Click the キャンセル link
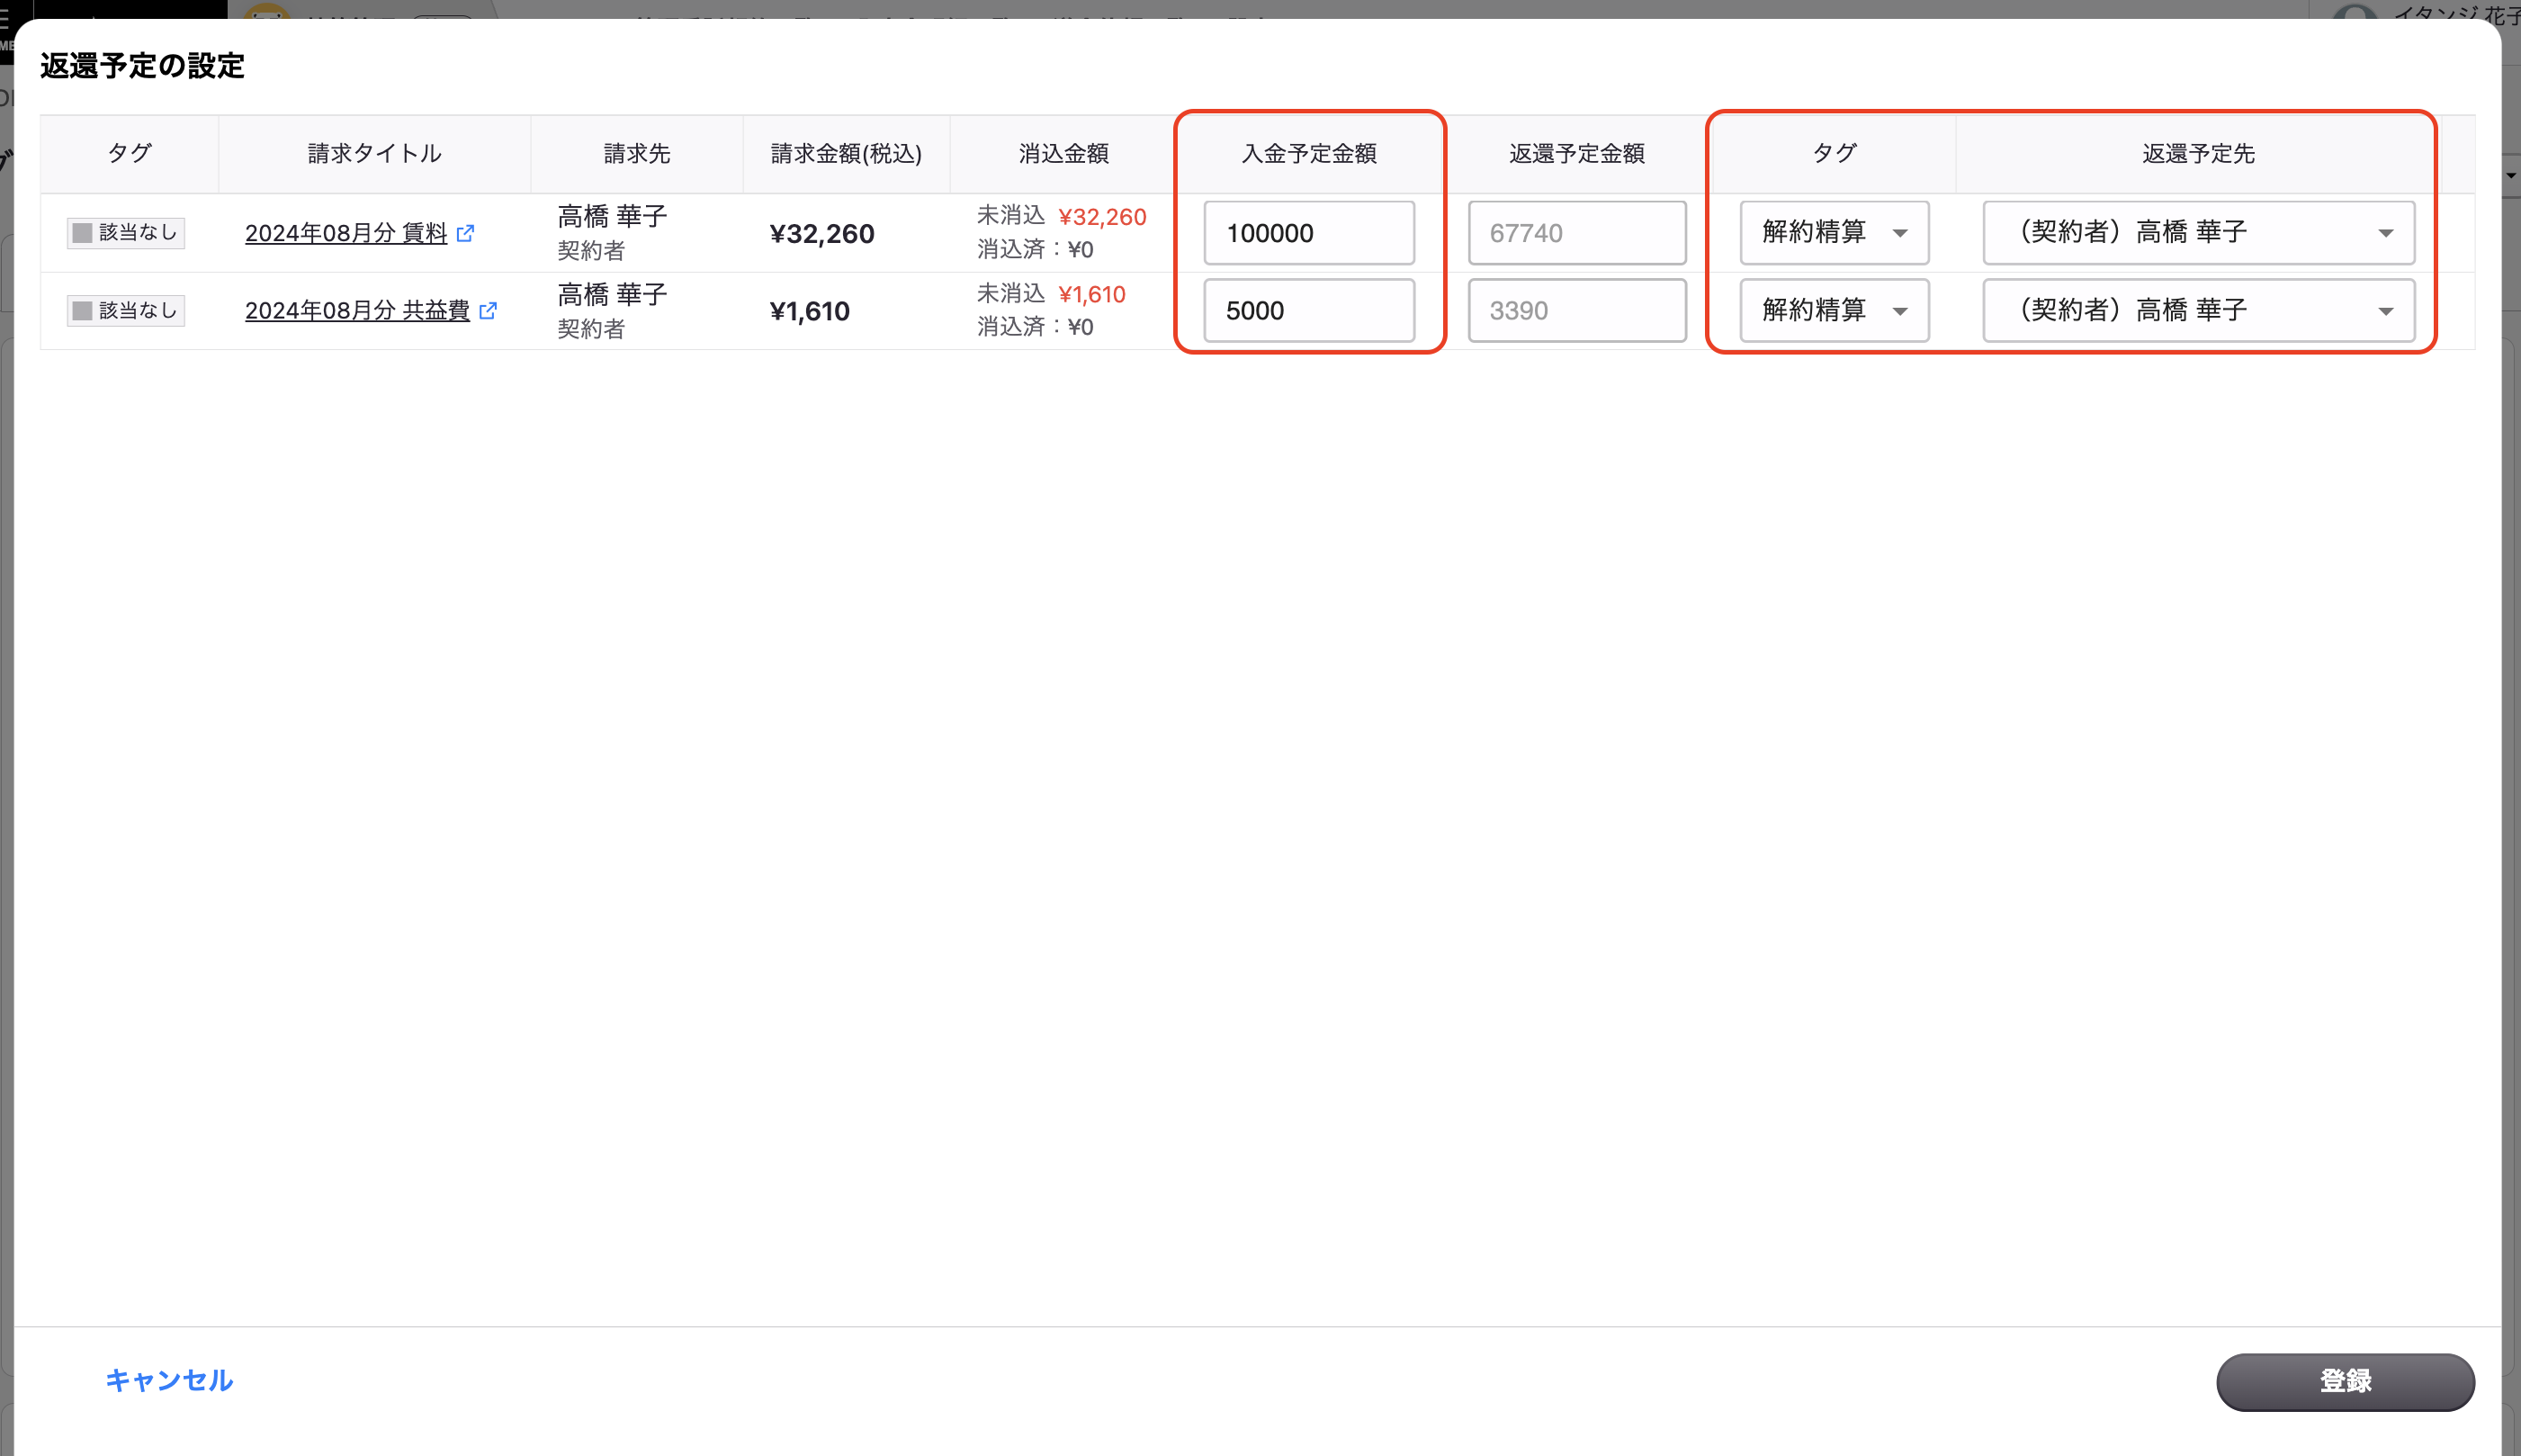 pos(169,1380)
